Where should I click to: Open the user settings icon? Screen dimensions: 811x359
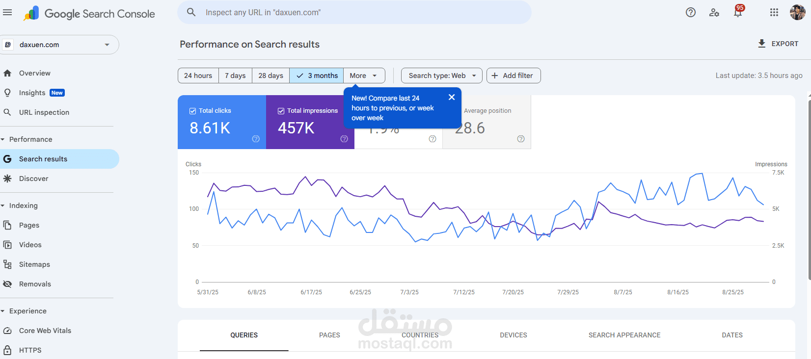tap(714, 13)
